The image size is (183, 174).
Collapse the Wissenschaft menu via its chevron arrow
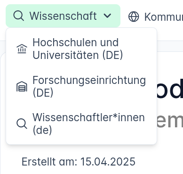coord(107,16)
